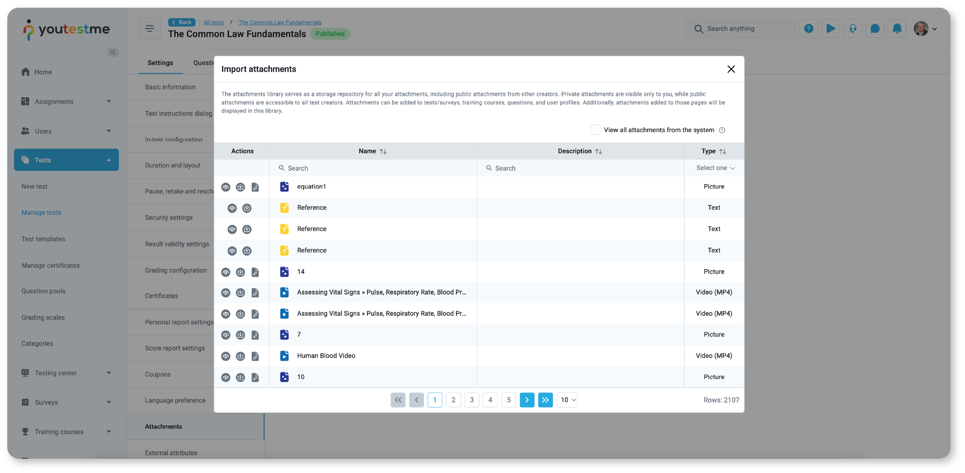
Task: Enable View all attachments from the system
Action: pyautogui.click(x=595, y=130)
